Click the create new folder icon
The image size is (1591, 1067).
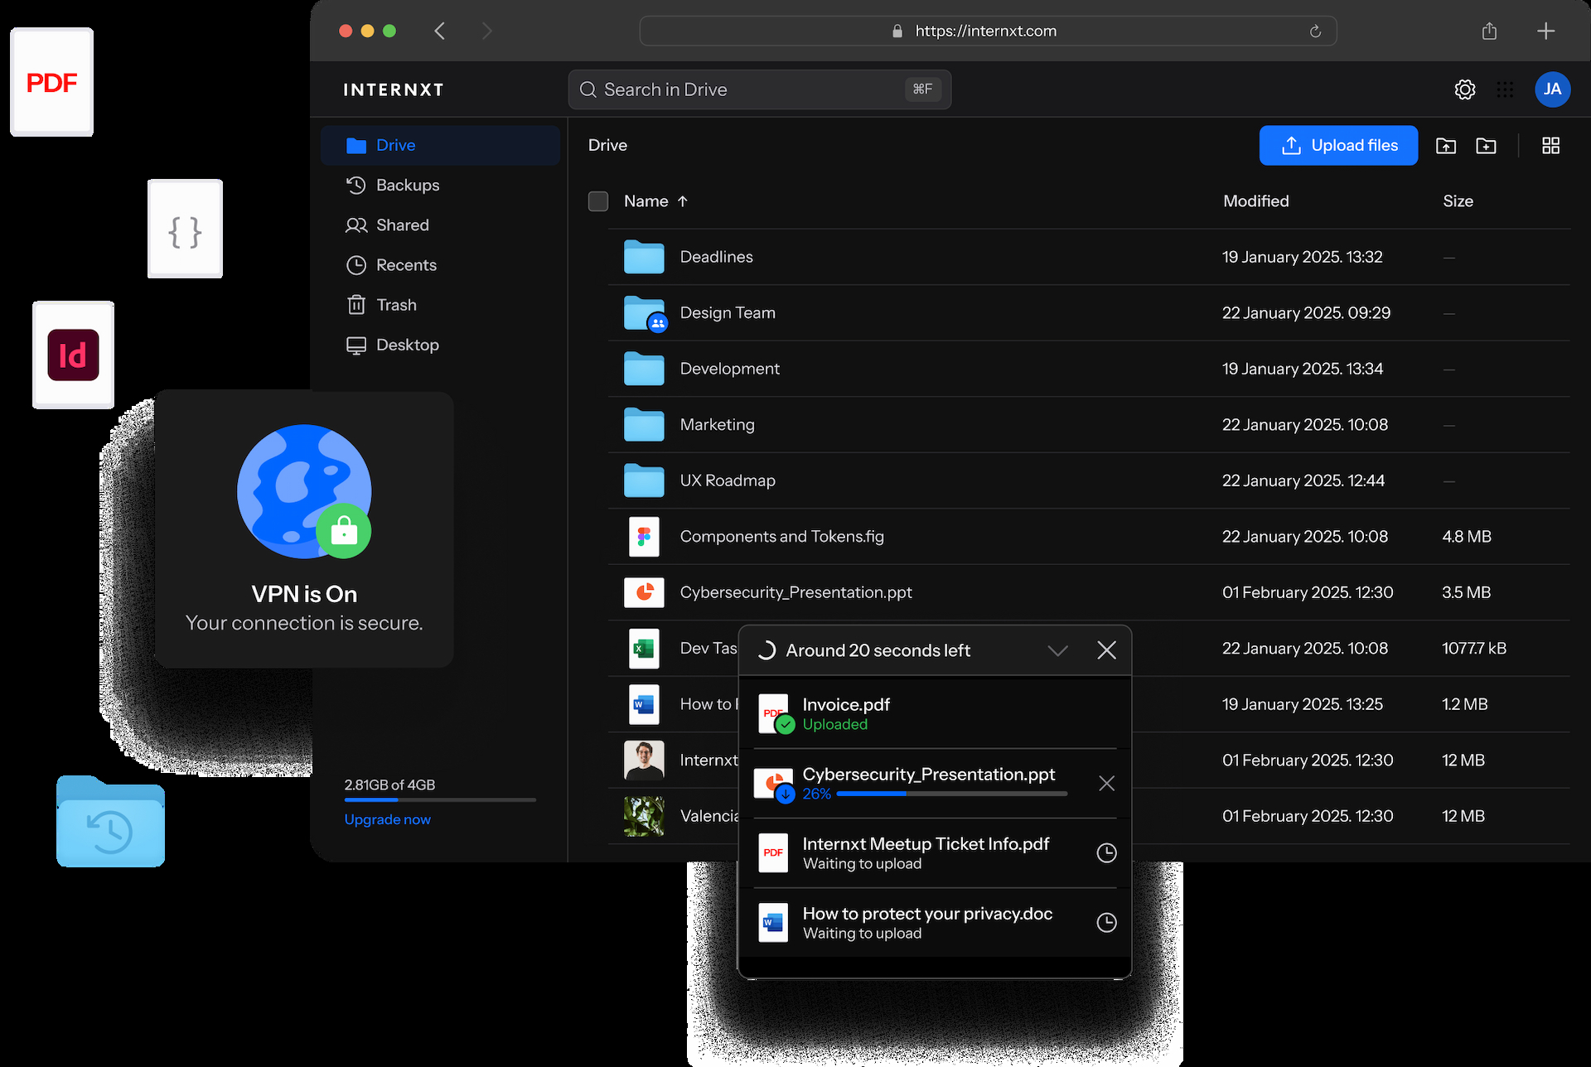pyautogui.click(x=1487, y=145)
